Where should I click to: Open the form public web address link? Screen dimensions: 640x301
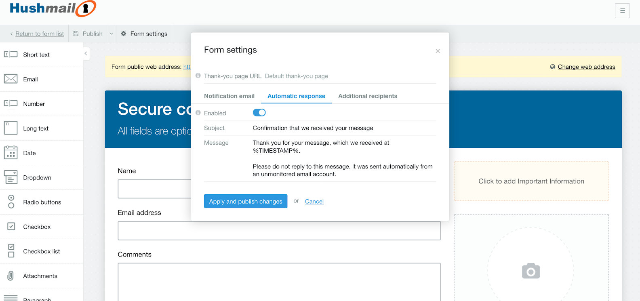(x=187, y=67)
